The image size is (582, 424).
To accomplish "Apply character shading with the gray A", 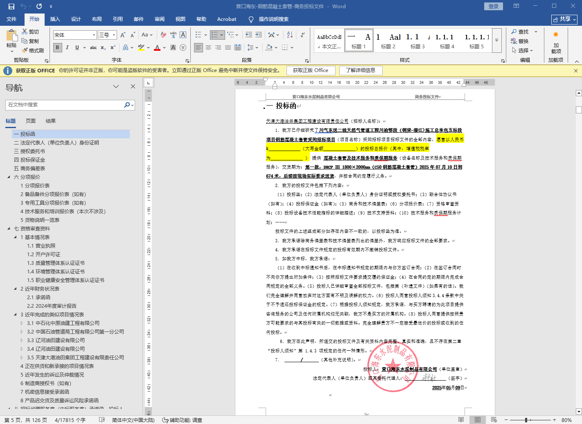I will (173, 47).
